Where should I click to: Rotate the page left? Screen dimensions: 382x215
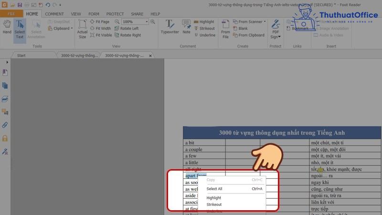pyautogui.click(x=127, y=28)
